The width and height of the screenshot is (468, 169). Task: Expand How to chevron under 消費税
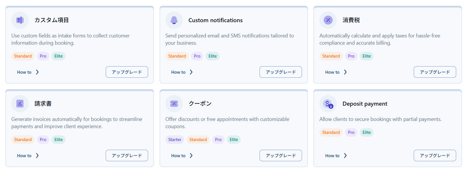pyautogui.click(x=345, y=72)
